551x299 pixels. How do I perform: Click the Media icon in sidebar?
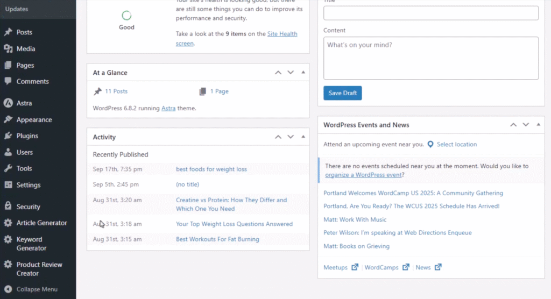(8, 49)
